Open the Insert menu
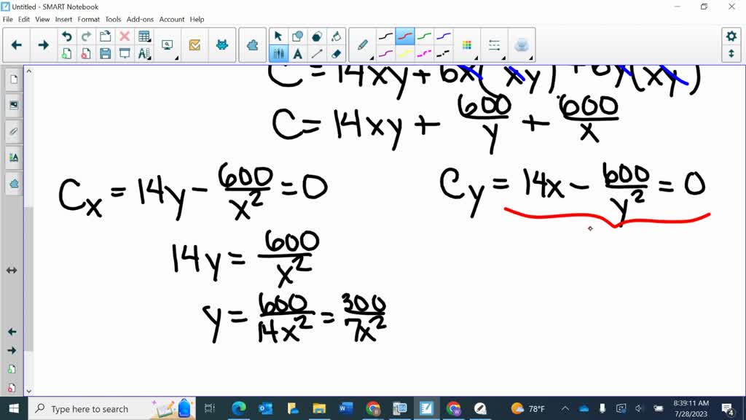Screen dimensions: 746x420 coord(63,20)
